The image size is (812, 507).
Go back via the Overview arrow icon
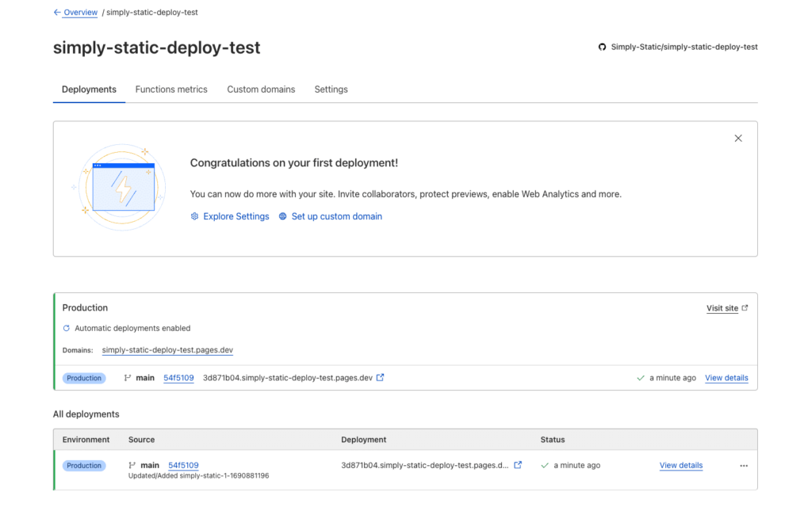coord(57,13)
